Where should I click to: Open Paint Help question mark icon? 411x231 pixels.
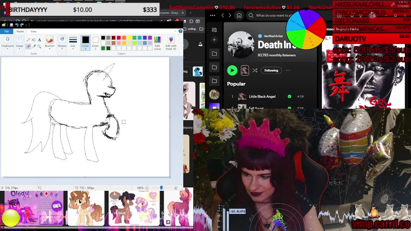[x=180, y=31]
